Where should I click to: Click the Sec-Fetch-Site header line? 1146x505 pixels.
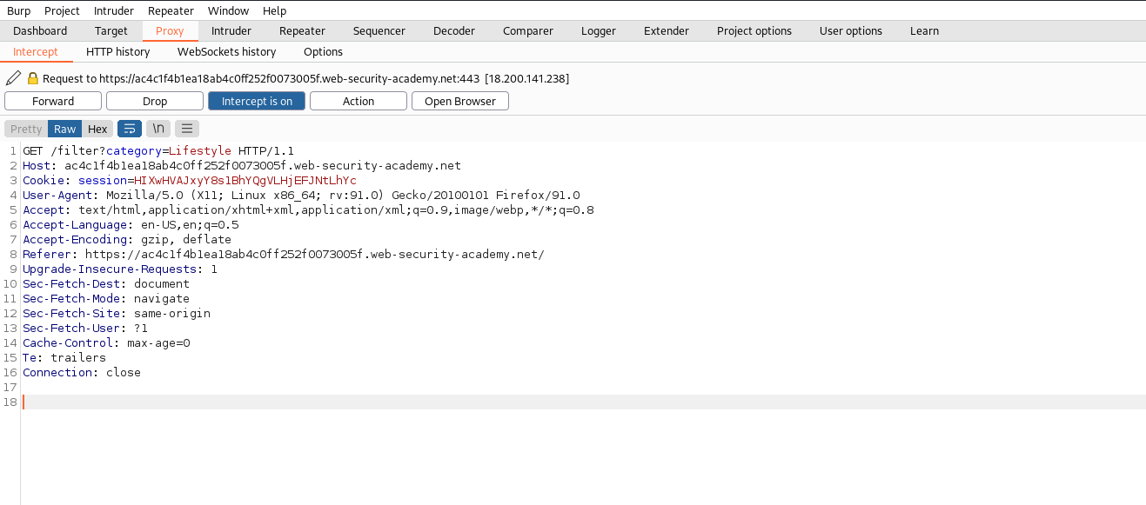click(x=117, y=313)
